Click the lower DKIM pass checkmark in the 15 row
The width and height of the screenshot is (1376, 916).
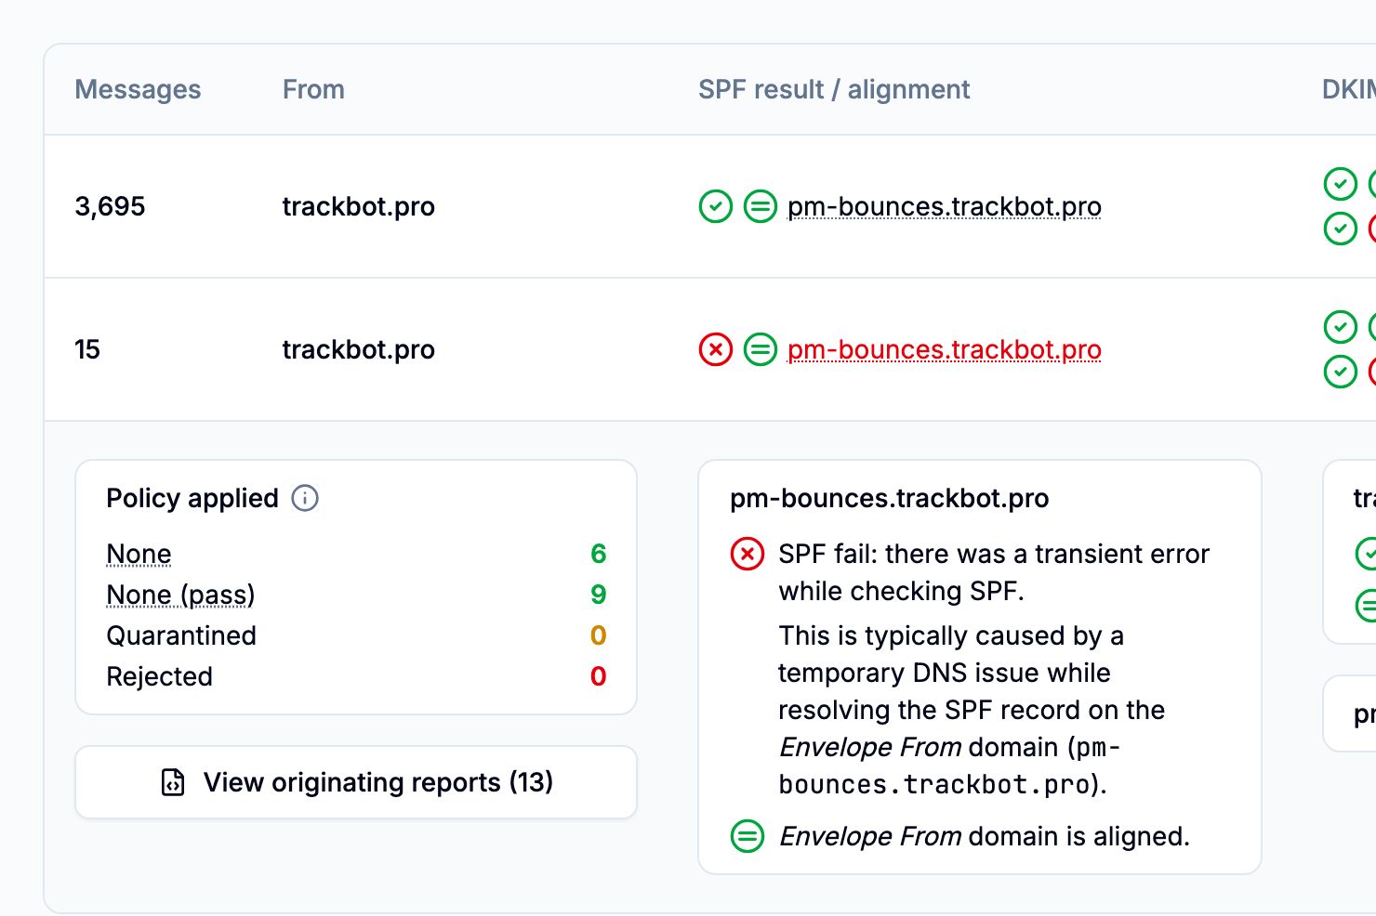click(x=1341, y=372)
